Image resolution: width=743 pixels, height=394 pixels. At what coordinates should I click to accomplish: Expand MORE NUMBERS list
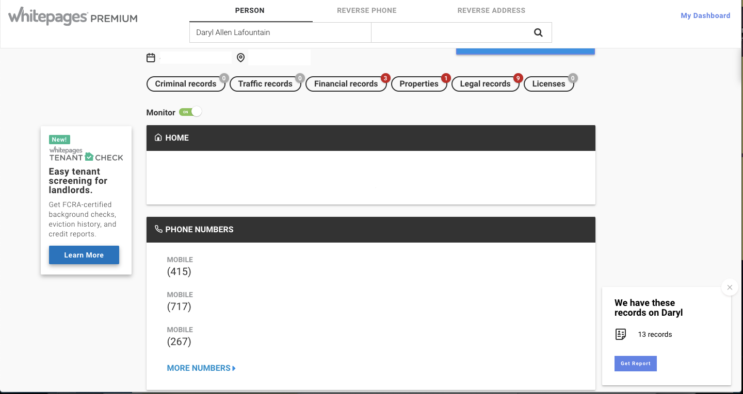[x=201, y=368]
